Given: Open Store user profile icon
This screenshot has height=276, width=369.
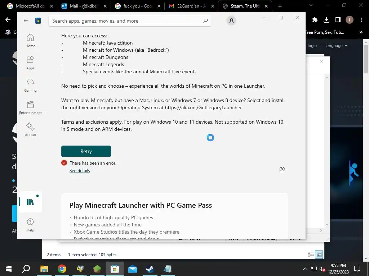Looking at the screenshot, I should click(x=231, y=20).
